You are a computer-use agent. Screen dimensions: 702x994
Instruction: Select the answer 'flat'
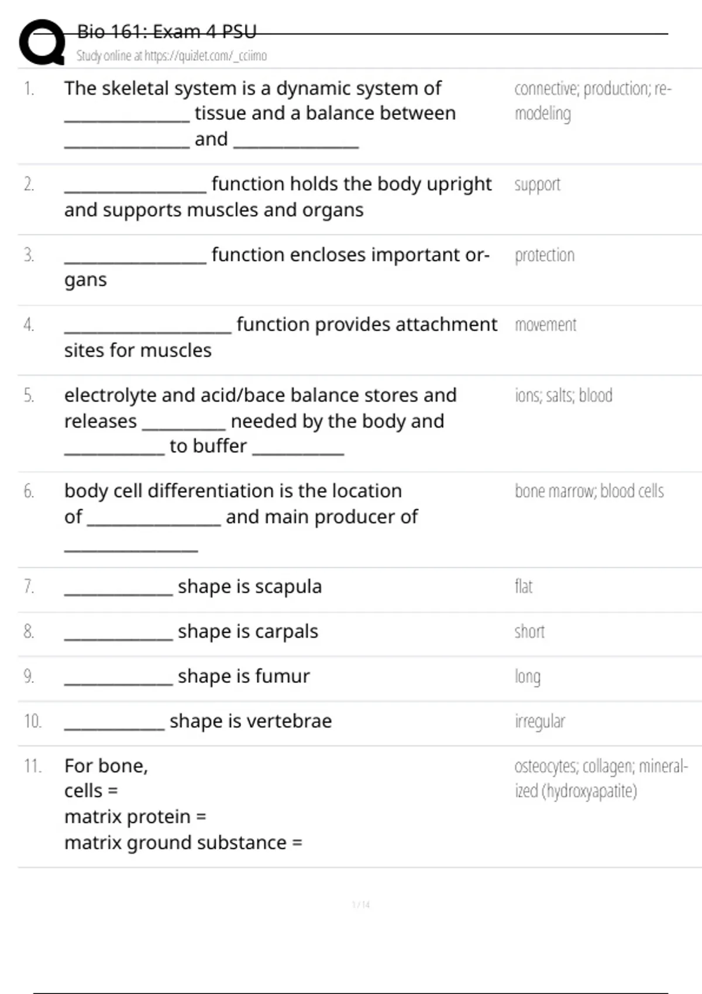tap(524, 586)
